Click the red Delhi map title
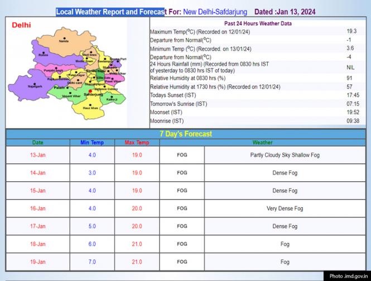Viewport: 371px width, 281px height. pyautogui.click(x=21, y=25)
